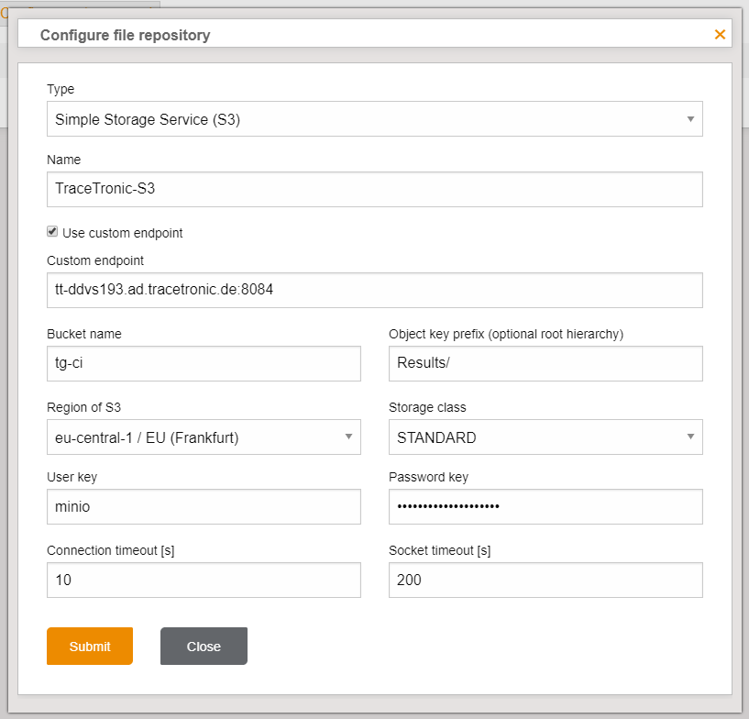
Task: Click the "Region of S3" field label
Action: 85,407
